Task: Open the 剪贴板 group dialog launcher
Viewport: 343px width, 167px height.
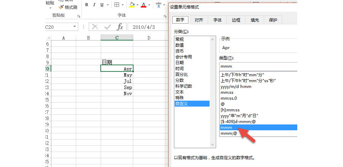Action: [79, 16]
